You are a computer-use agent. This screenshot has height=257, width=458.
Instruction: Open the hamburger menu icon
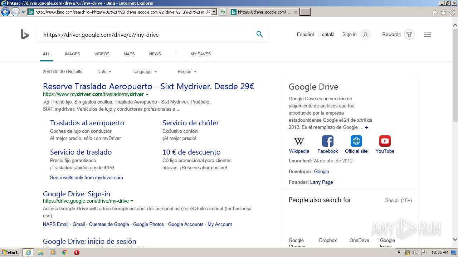[x=427, y=35]
